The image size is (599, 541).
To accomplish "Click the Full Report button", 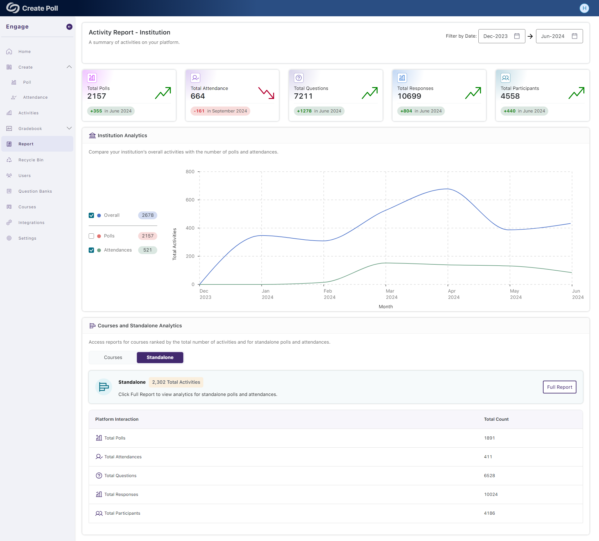I will [559, 387].
